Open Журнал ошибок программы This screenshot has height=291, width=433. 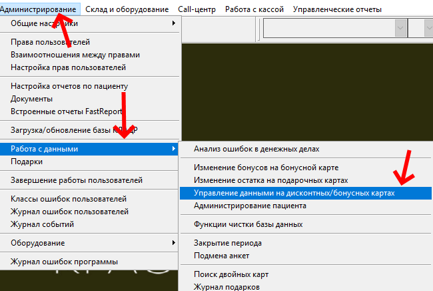[x=64, y=262]
